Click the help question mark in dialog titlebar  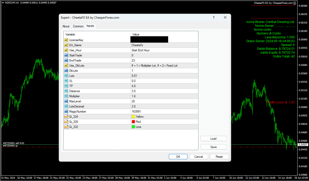214,17
